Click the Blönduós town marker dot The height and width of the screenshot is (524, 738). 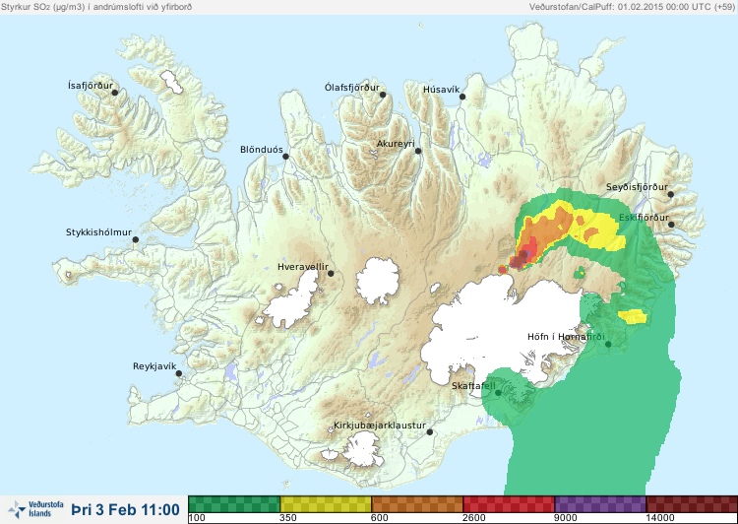coord(285,157)
